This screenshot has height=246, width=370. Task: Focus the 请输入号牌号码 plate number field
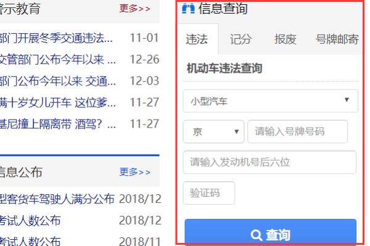[x=297, y=131]
